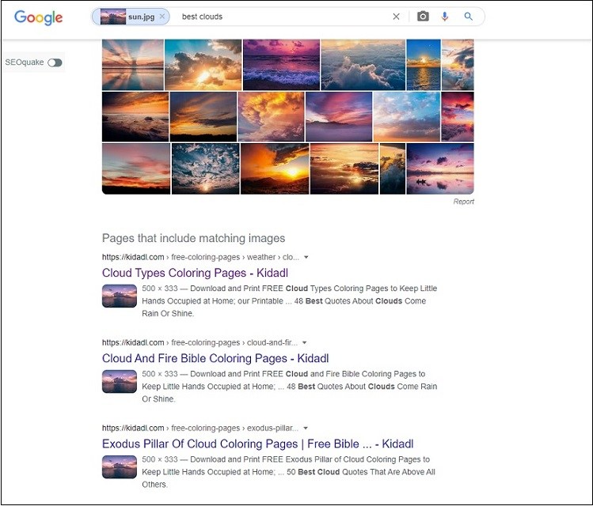Expand dropdown beside kidadl weather URL
593x506 pixels.
306,257
